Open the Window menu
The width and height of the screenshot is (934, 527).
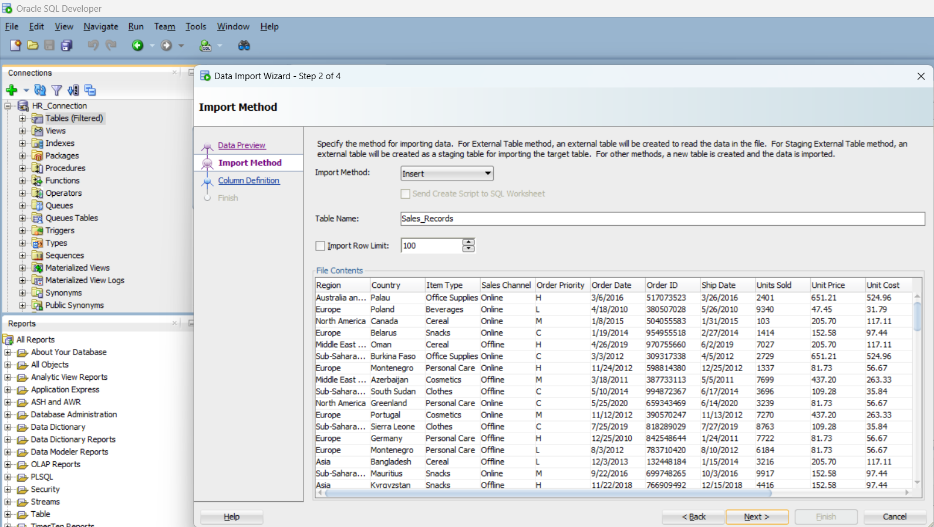(233, 26)
